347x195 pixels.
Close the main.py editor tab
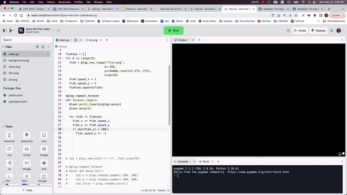tap(81, 40)
